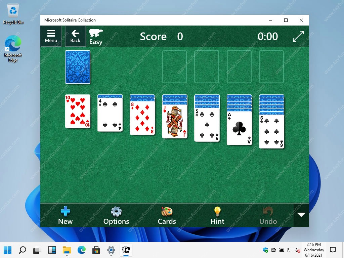
Task: Open taskbar Search
Action: 23,250
